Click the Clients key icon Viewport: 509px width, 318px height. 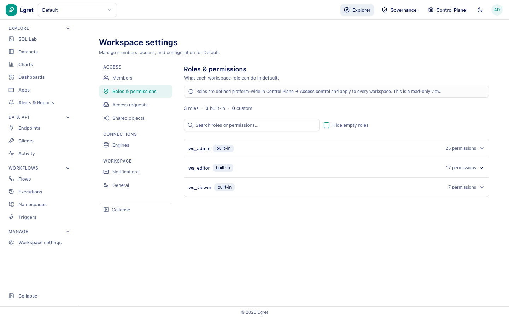click(11, 141)
